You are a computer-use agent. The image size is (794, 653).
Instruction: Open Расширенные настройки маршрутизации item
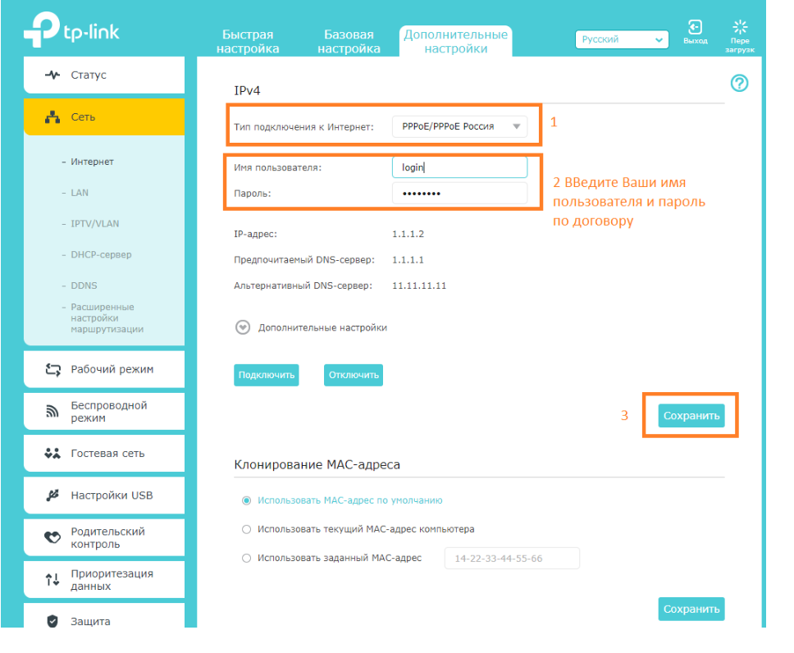107,318
